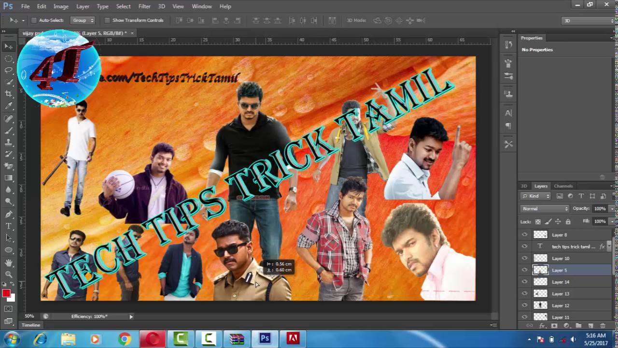
Task: Open the Layer menu
Action: pyautogui.click(x=83, y=6)
